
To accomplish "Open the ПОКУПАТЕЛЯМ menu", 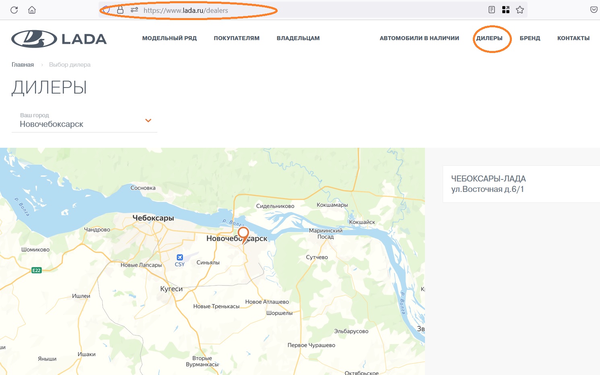I will point(237,38).
